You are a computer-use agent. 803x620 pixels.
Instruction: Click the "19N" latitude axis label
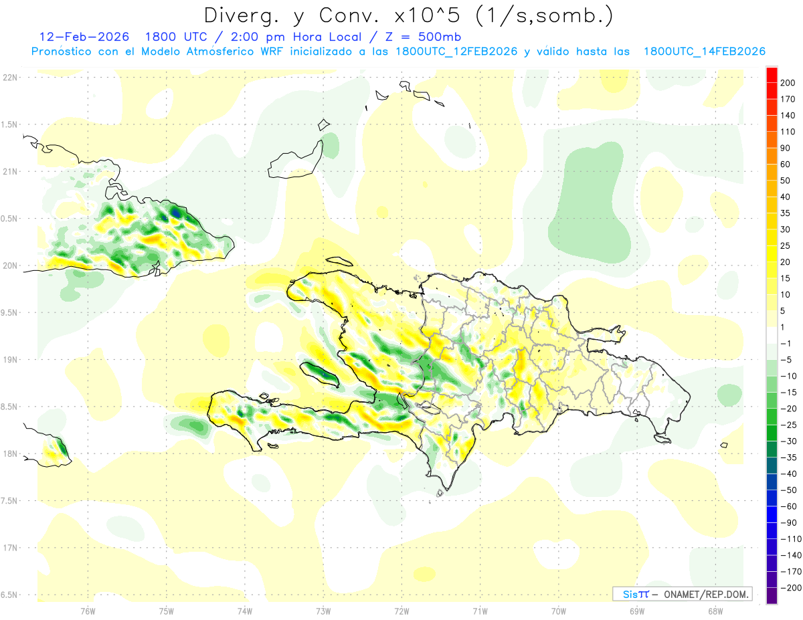(x=11, y=360)
